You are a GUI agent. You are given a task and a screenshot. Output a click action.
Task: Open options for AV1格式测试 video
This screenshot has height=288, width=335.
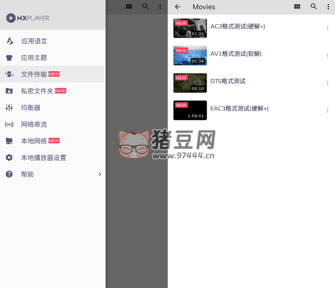pos(327,56)
